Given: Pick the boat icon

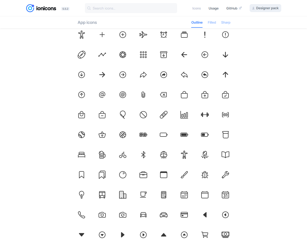Looking at the screenshot, I should [164, 155].
